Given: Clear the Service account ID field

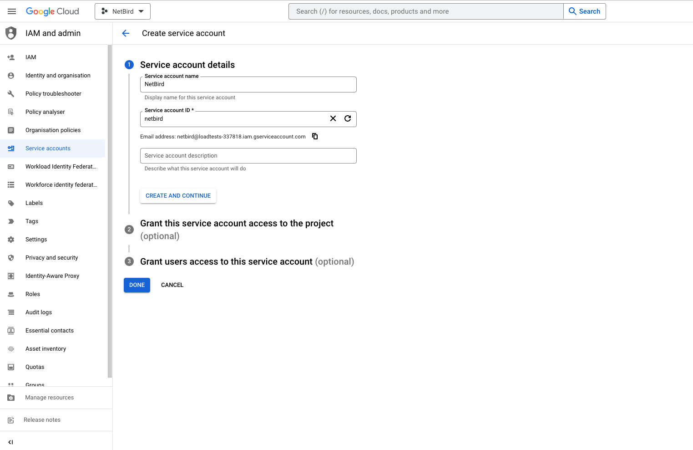Looking at the screenshot, I should (x=333, y=118).
